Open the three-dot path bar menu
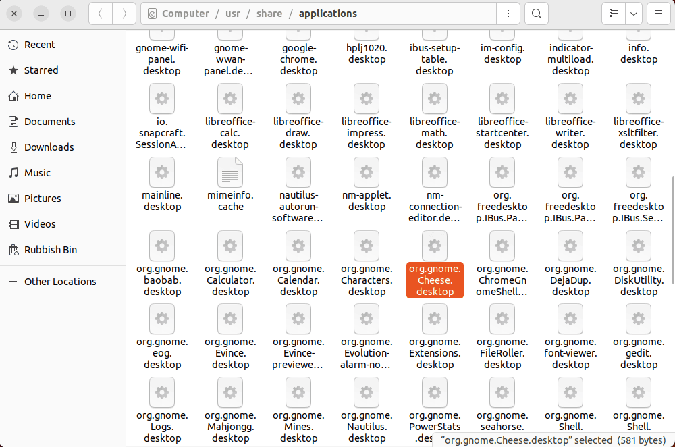Image resolution: width=675 pixels, height=447 pixels. click(508, 13)
